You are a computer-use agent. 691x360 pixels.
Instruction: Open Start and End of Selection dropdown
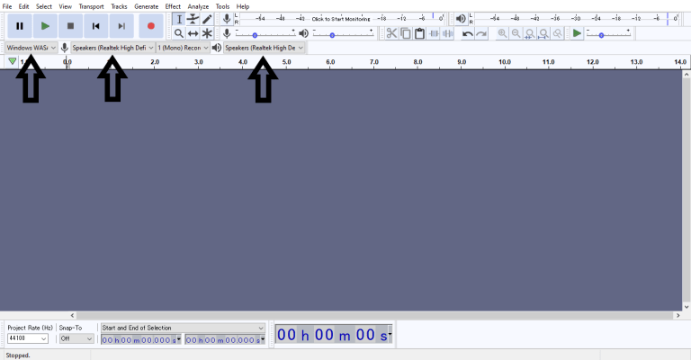(183, 328)
